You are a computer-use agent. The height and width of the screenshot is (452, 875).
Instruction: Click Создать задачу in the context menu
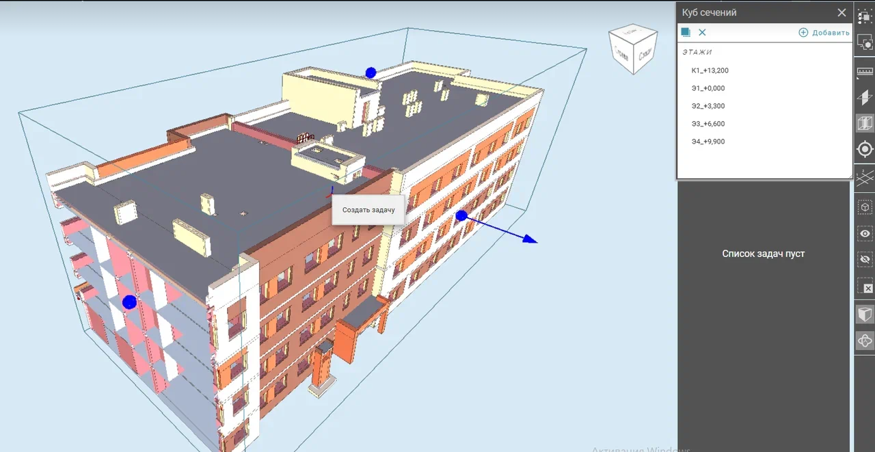pos(368,211)
